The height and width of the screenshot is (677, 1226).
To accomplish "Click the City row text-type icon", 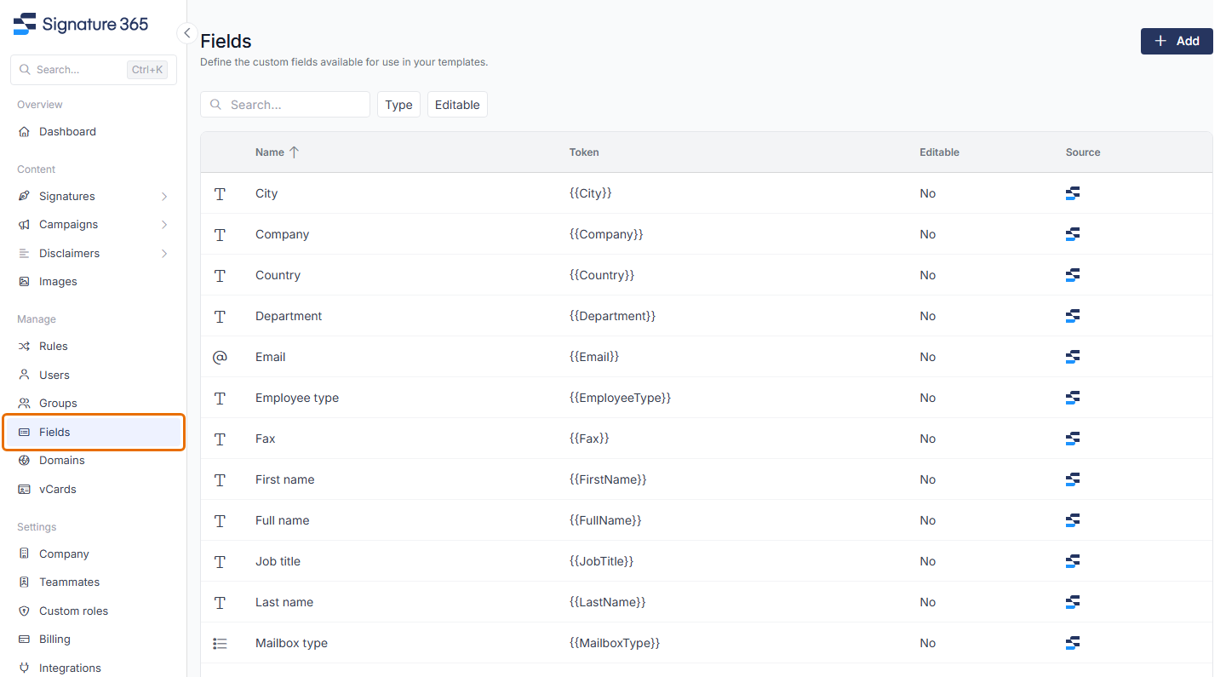I will tap(220, 194).
